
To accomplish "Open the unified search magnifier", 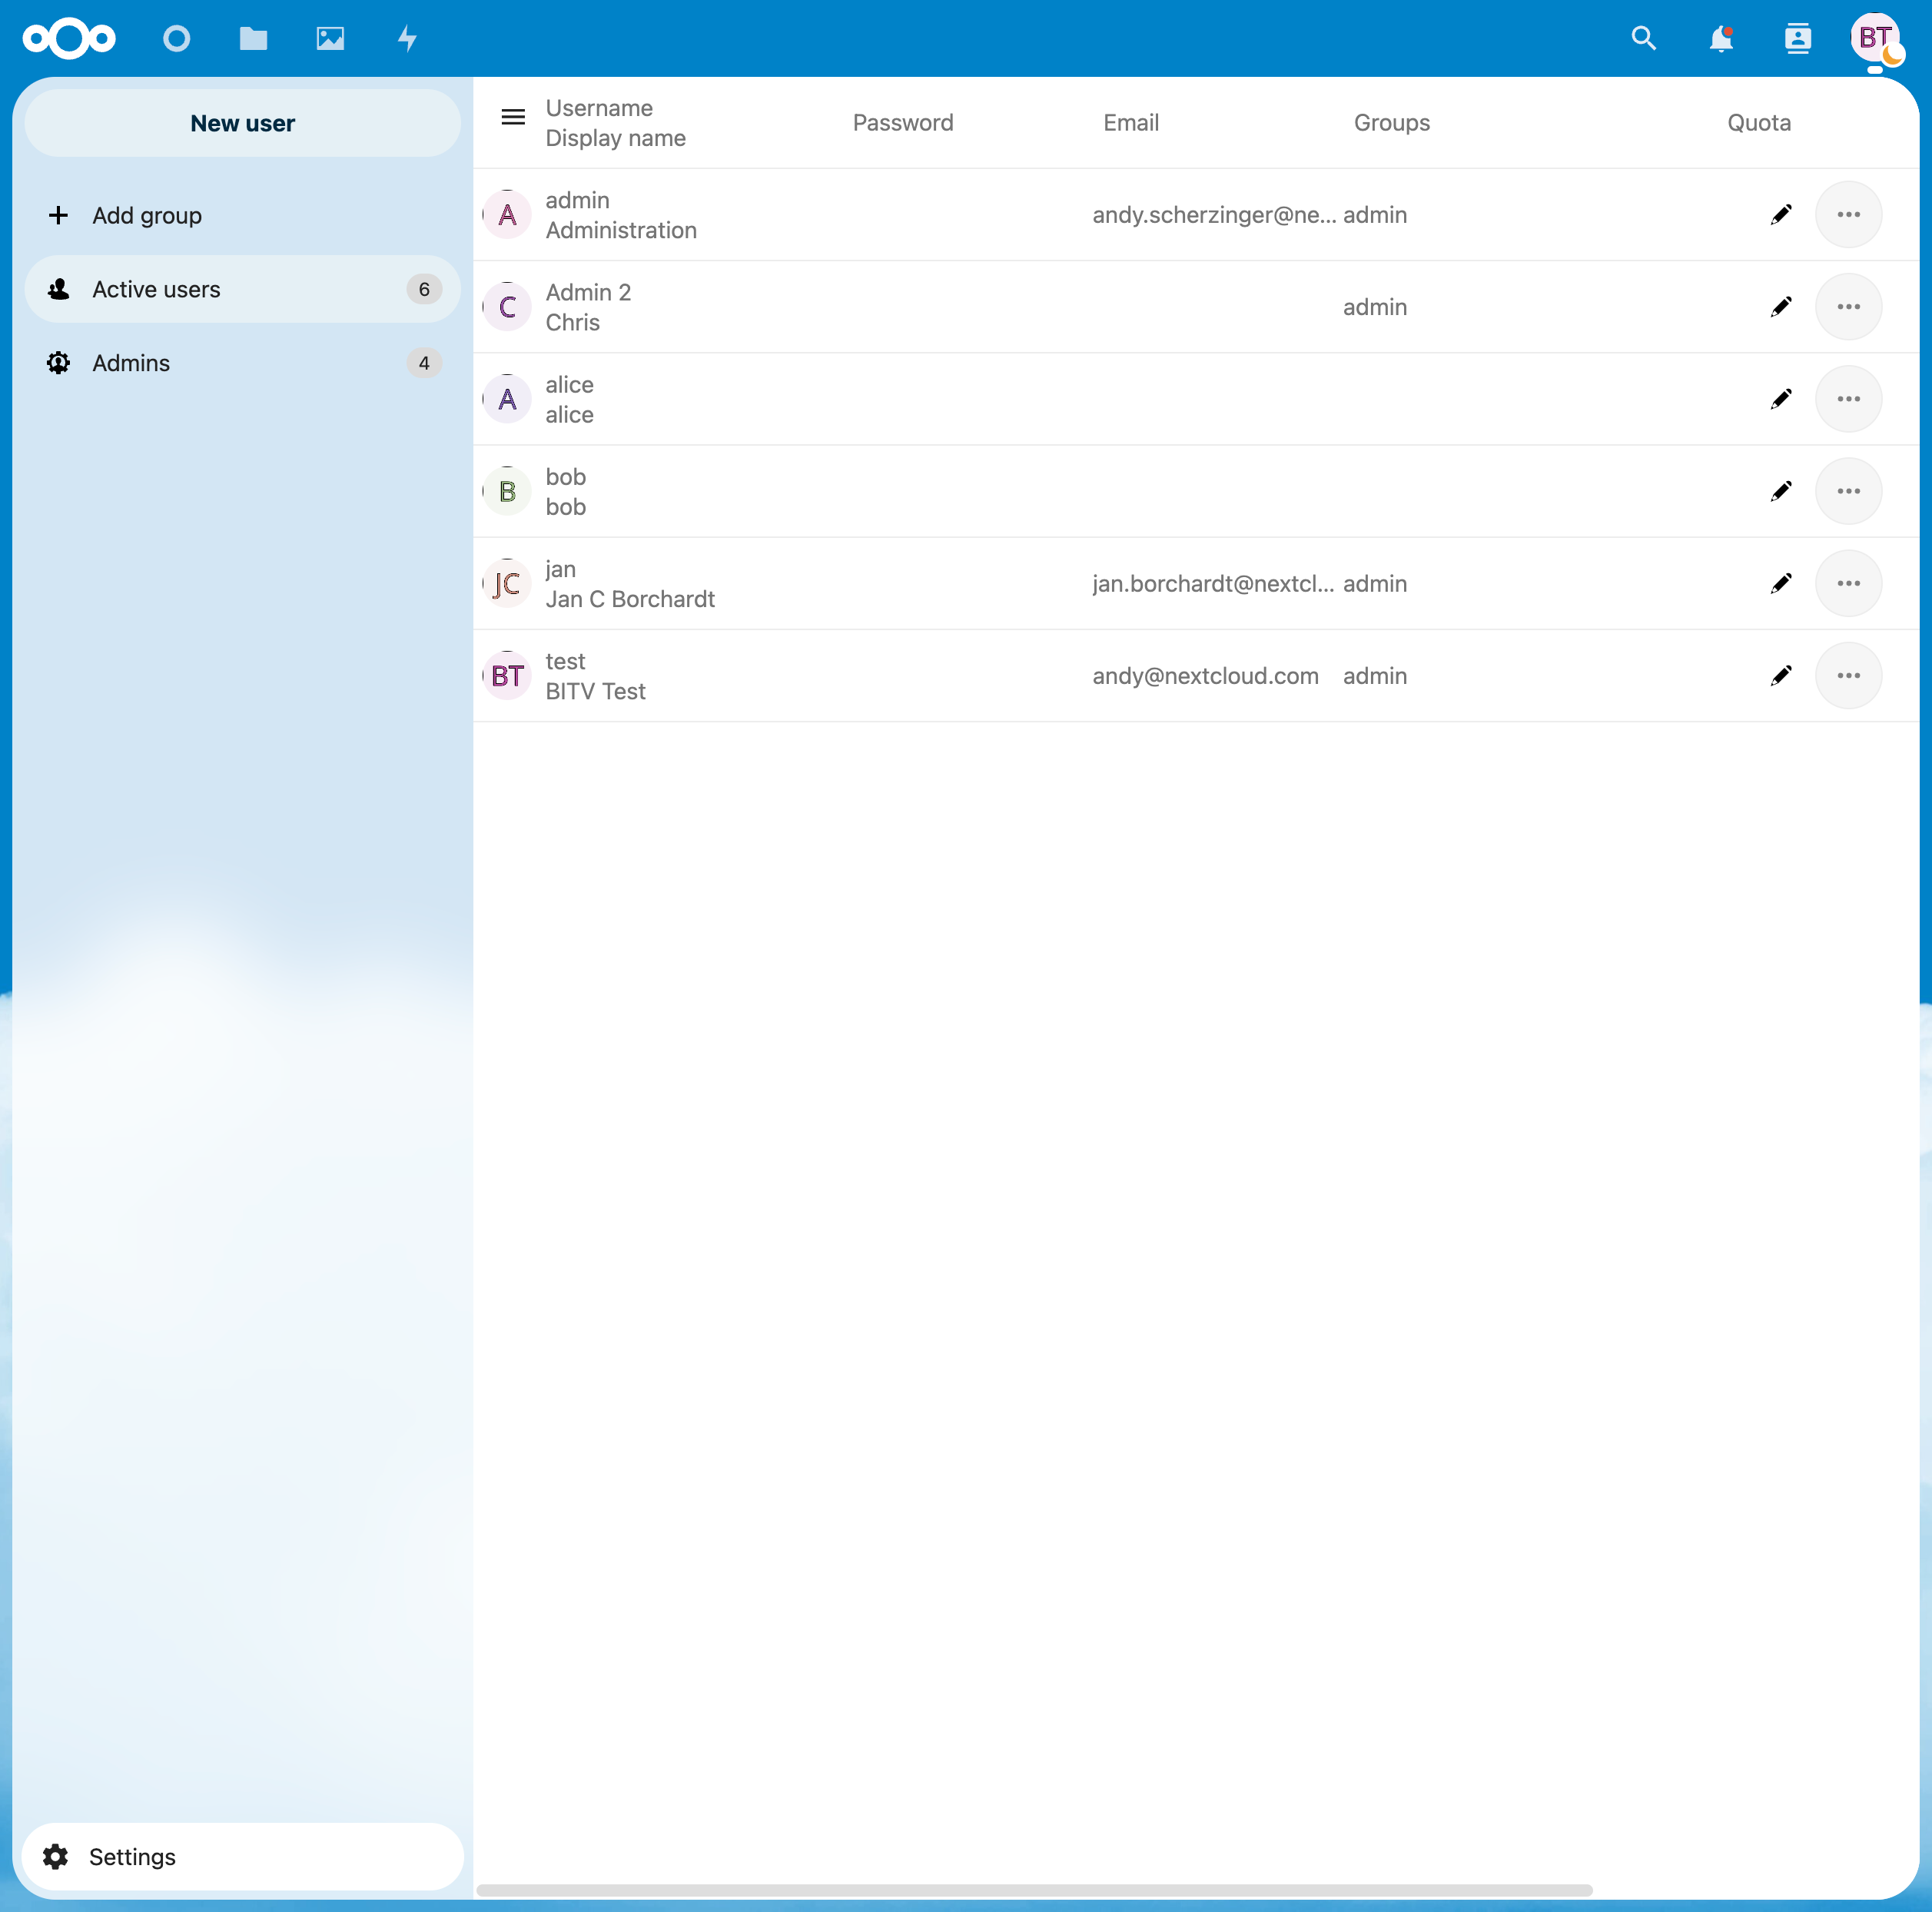I will (1643, 39).
